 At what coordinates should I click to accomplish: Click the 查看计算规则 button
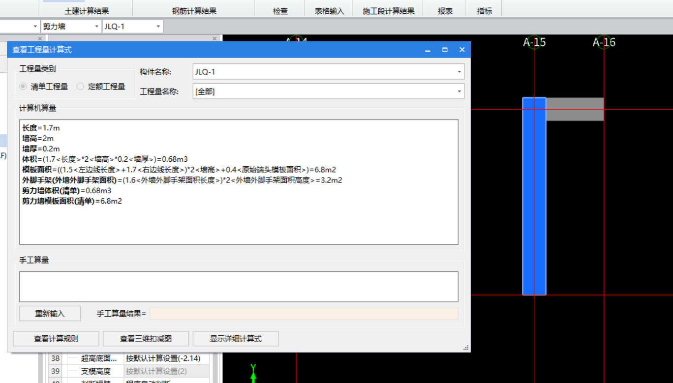(56, 339)
